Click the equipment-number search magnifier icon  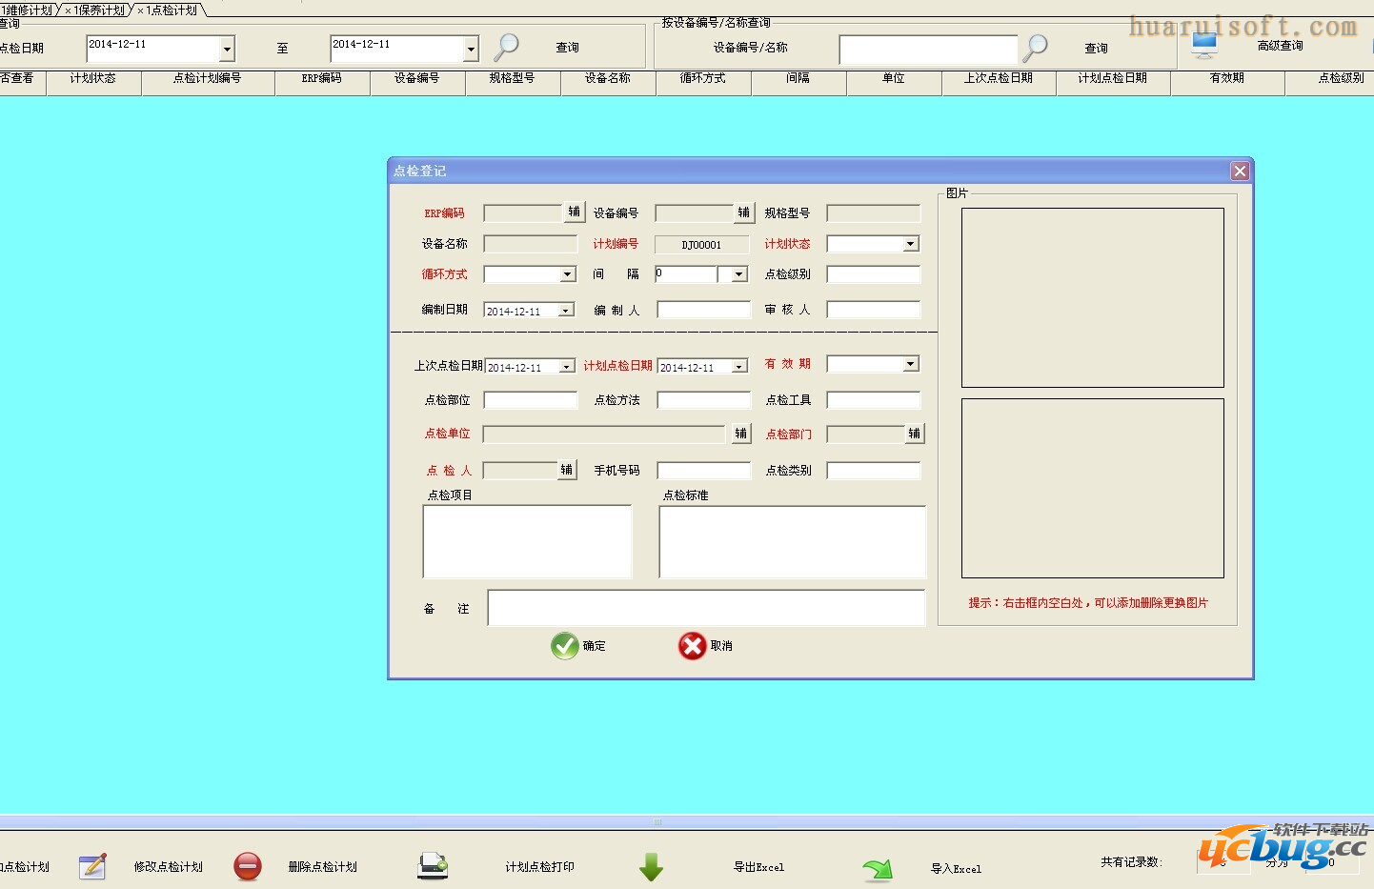pos(1035,47)
